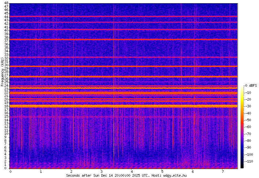The width and height of the screenshot is (259, 178).
Task: Click the "-110" colorbar label
Action: pos(249,161)
